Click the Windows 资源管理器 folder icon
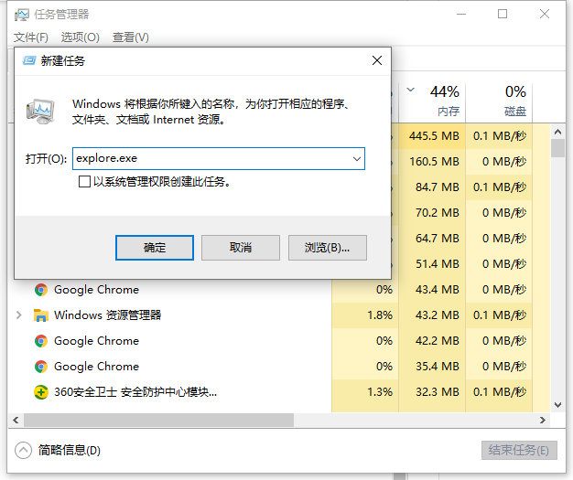This screenshot has height=480, width=573. click(40, 315)
